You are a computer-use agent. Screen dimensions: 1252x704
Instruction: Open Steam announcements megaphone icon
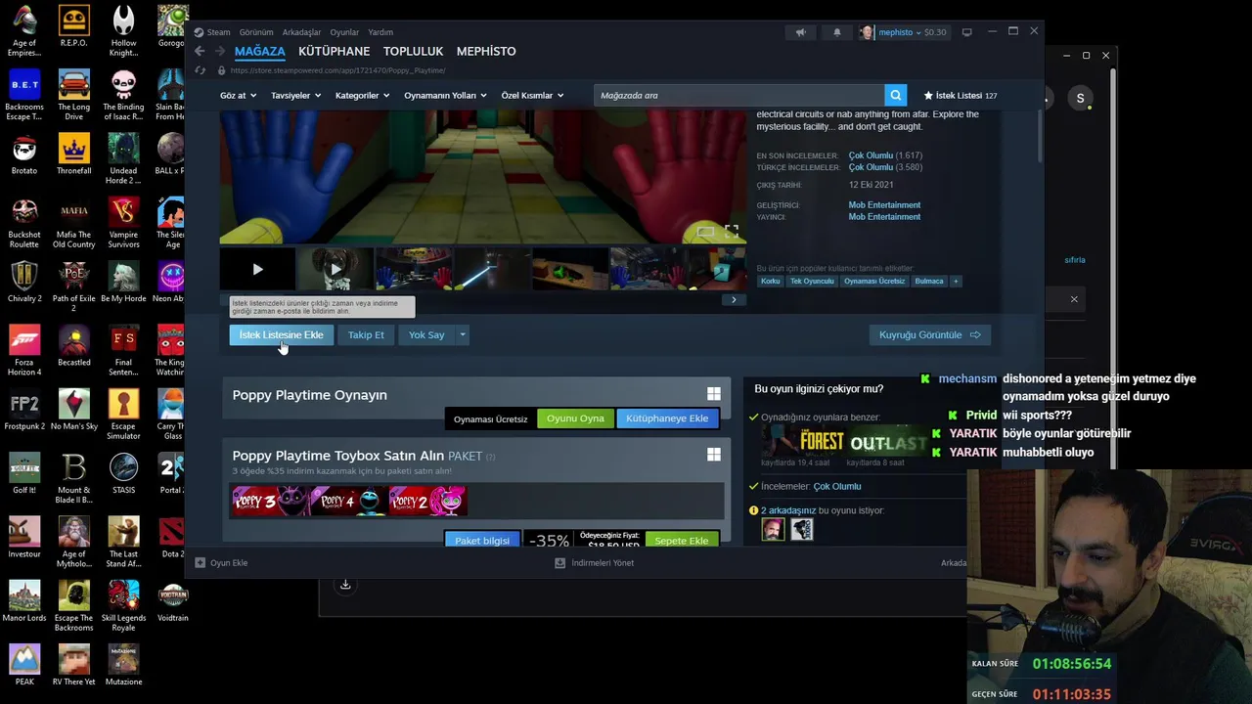(x=800, y=32)
